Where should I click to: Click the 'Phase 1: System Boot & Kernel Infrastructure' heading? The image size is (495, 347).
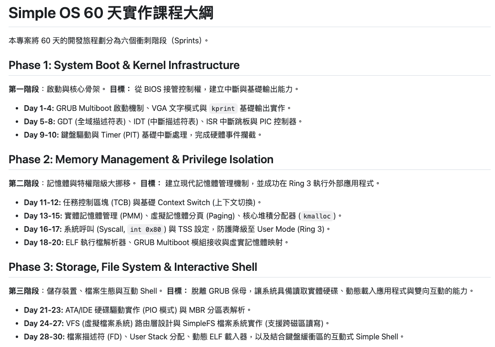tap(124, 65)
